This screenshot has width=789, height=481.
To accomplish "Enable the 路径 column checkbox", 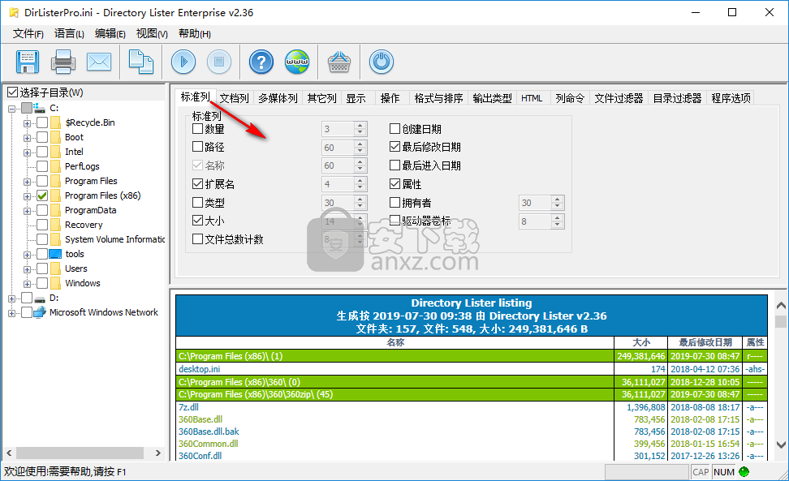I will (x=198, y=147).
